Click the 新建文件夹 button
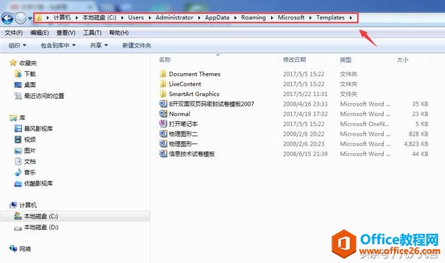 point(136,45)
